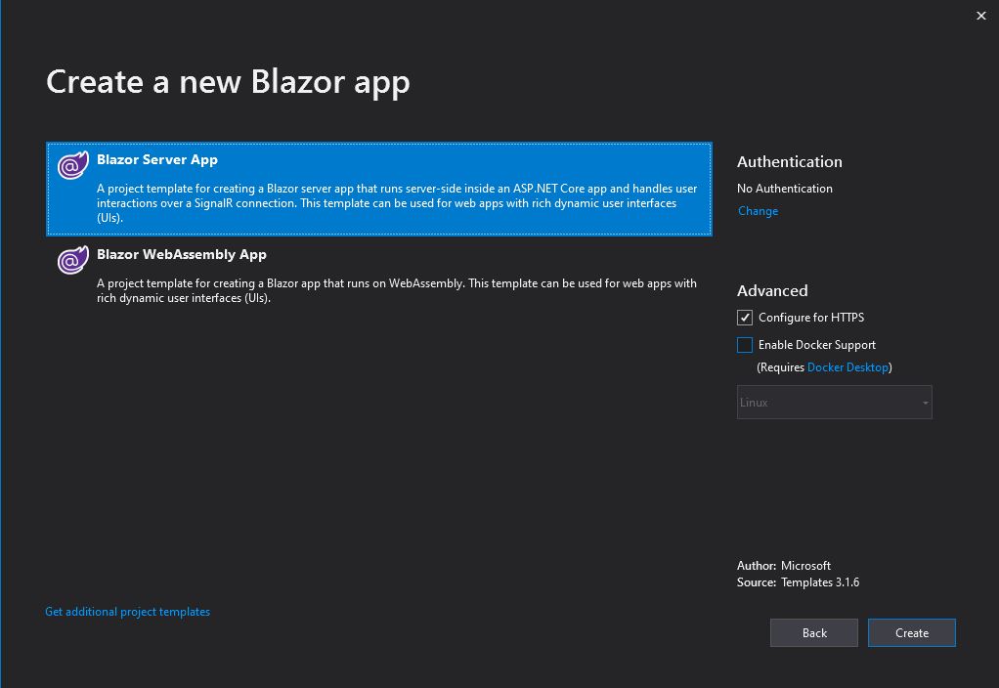Close the Create a new Blazor app dialog
This screenshot has width=999, height=688.
(981, 16)
